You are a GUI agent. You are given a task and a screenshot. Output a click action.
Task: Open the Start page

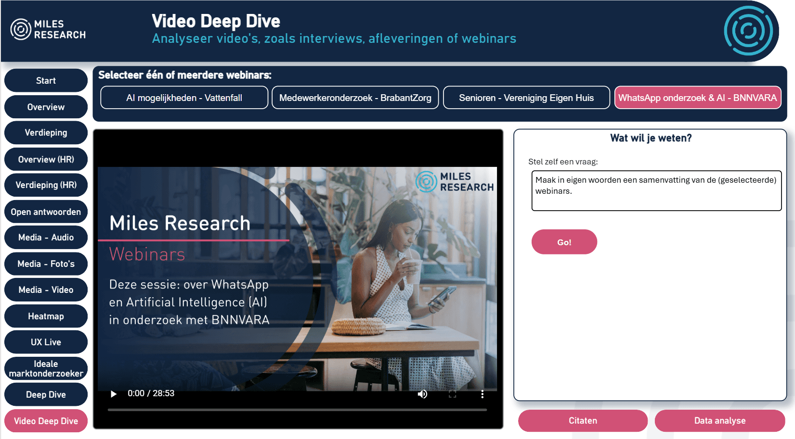(46, 80)
